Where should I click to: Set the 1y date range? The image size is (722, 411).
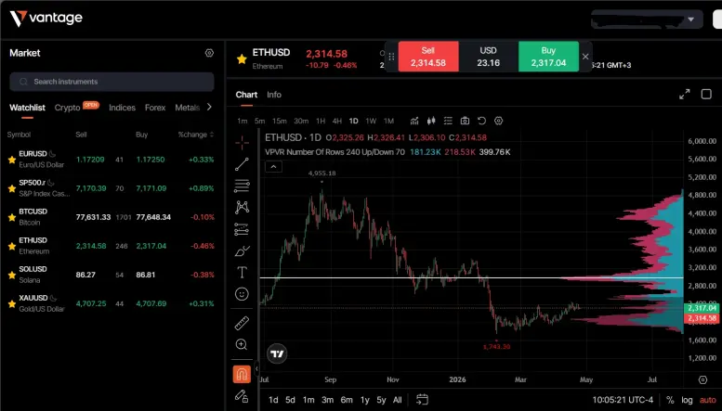[x=364, y=400]
